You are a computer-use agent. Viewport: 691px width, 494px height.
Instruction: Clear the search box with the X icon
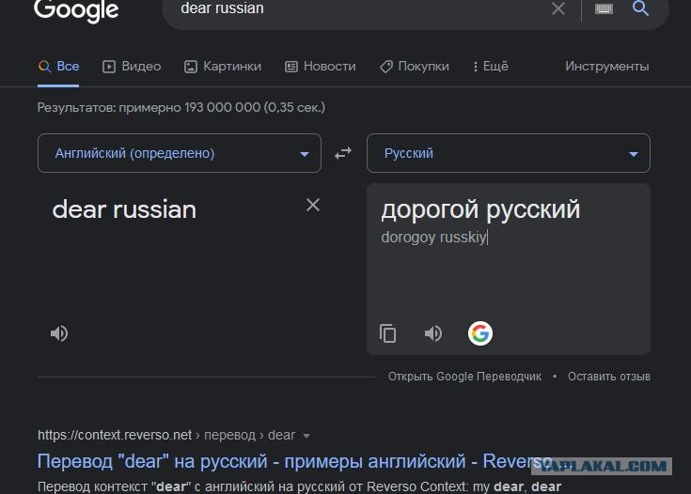point(558,8)
